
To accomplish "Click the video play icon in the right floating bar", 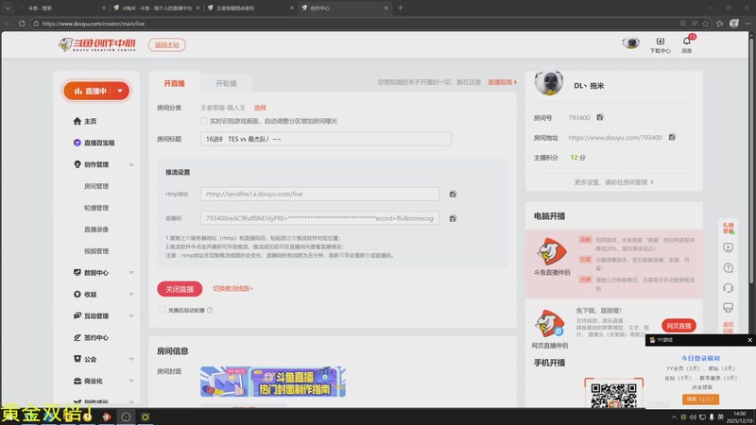I will click(728, 247).
